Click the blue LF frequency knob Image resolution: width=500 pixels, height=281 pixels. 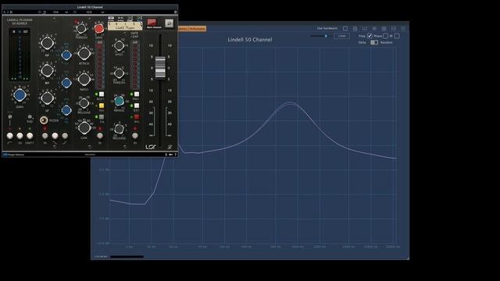(66, 110)
